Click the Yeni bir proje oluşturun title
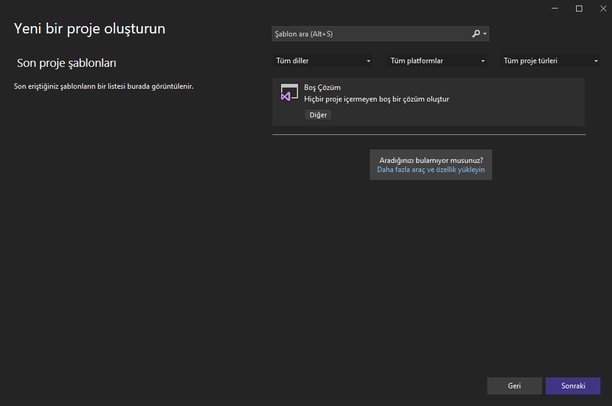The image size is (612, 406). tap(90, 29)
